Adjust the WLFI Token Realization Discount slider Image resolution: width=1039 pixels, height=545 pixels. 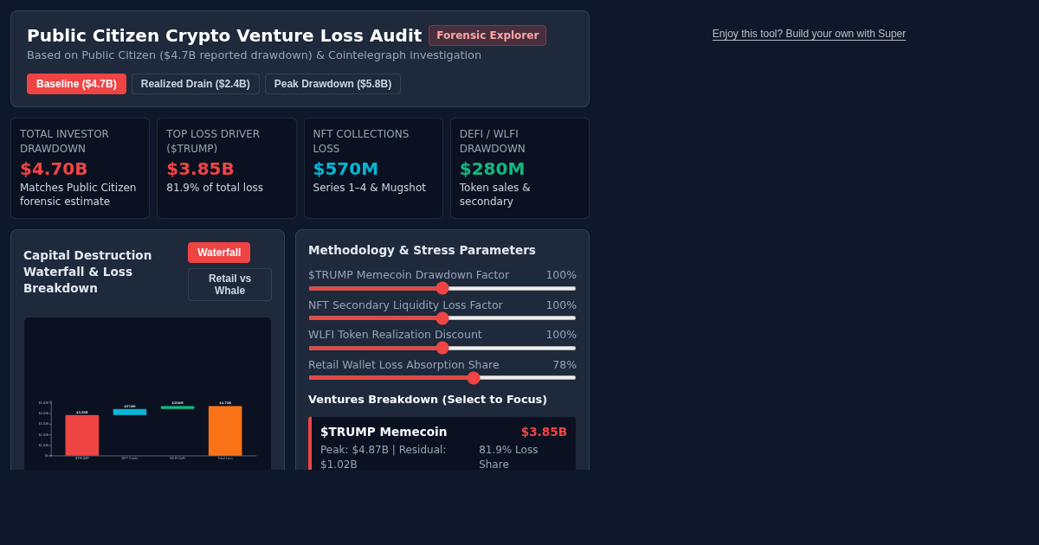click(x=442, y=348)
